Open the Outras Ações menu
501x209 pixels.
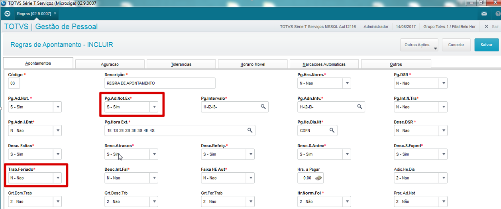coord(419,45)
